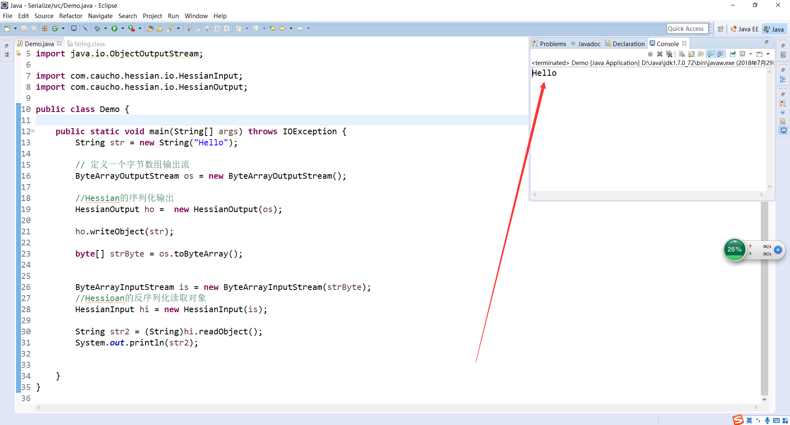Image resolution: width=790 pixels, height=425 pixels.
Task: Click the green Run button in toolbar
Action: pos(114,28)
